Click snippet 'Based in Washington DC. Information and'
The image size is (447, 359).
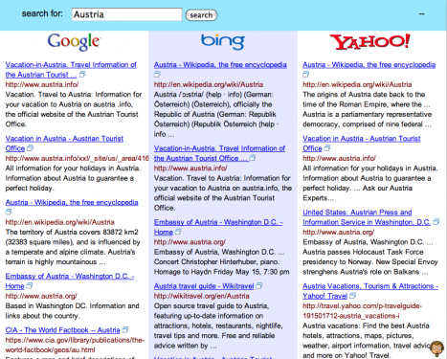click(72, 305)
